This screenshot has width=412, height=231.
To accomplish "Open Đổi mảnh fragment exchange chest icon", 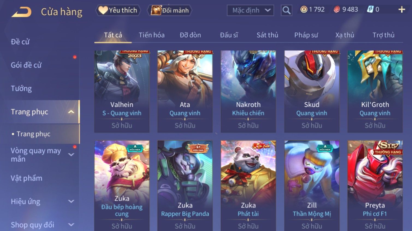I will tap(170, 10).
